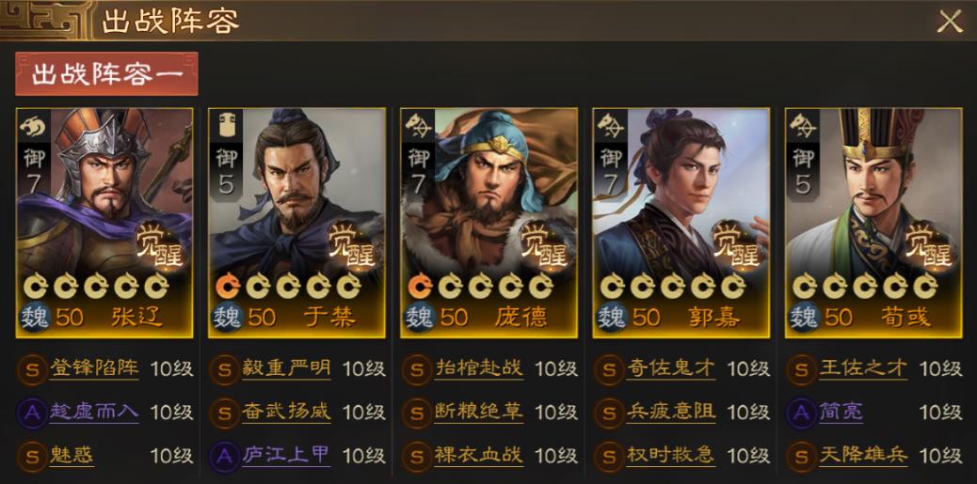This screenshot has width=977, height=484.
Task: Open the 庐江上甲 skill link
Action: tap(286, 455)
